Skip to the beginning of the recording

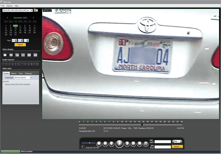point(99,144)
